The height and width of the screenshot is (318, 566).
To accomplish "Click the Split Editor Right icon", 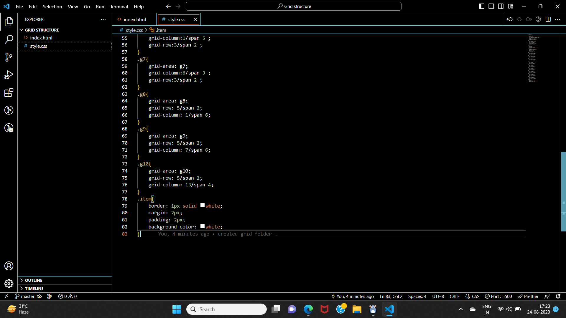I will pyautogui.click(x=548, y=19).
